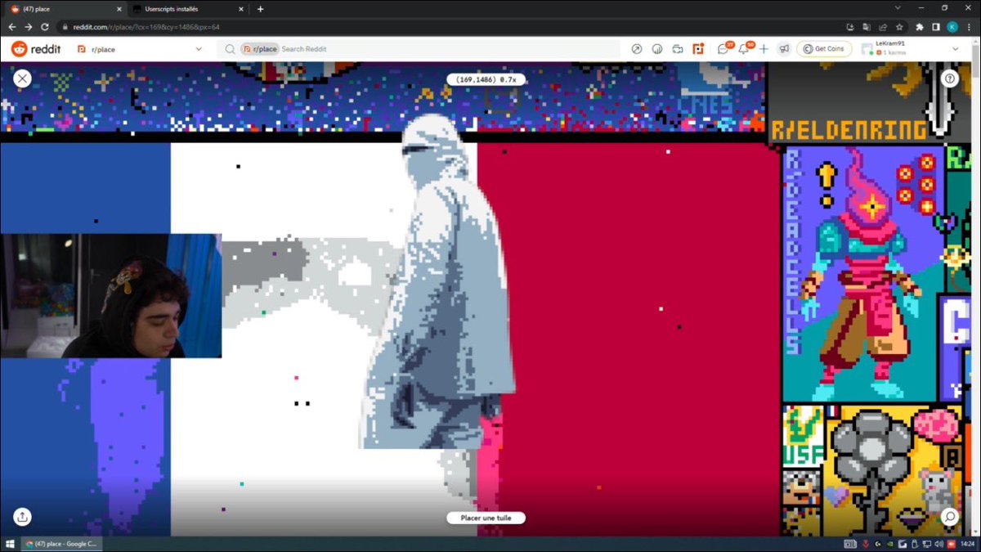This screenshot has width=981, height=552.
Task: Click the share canvas icon at bottom left
Action: [x=22, y=517]
